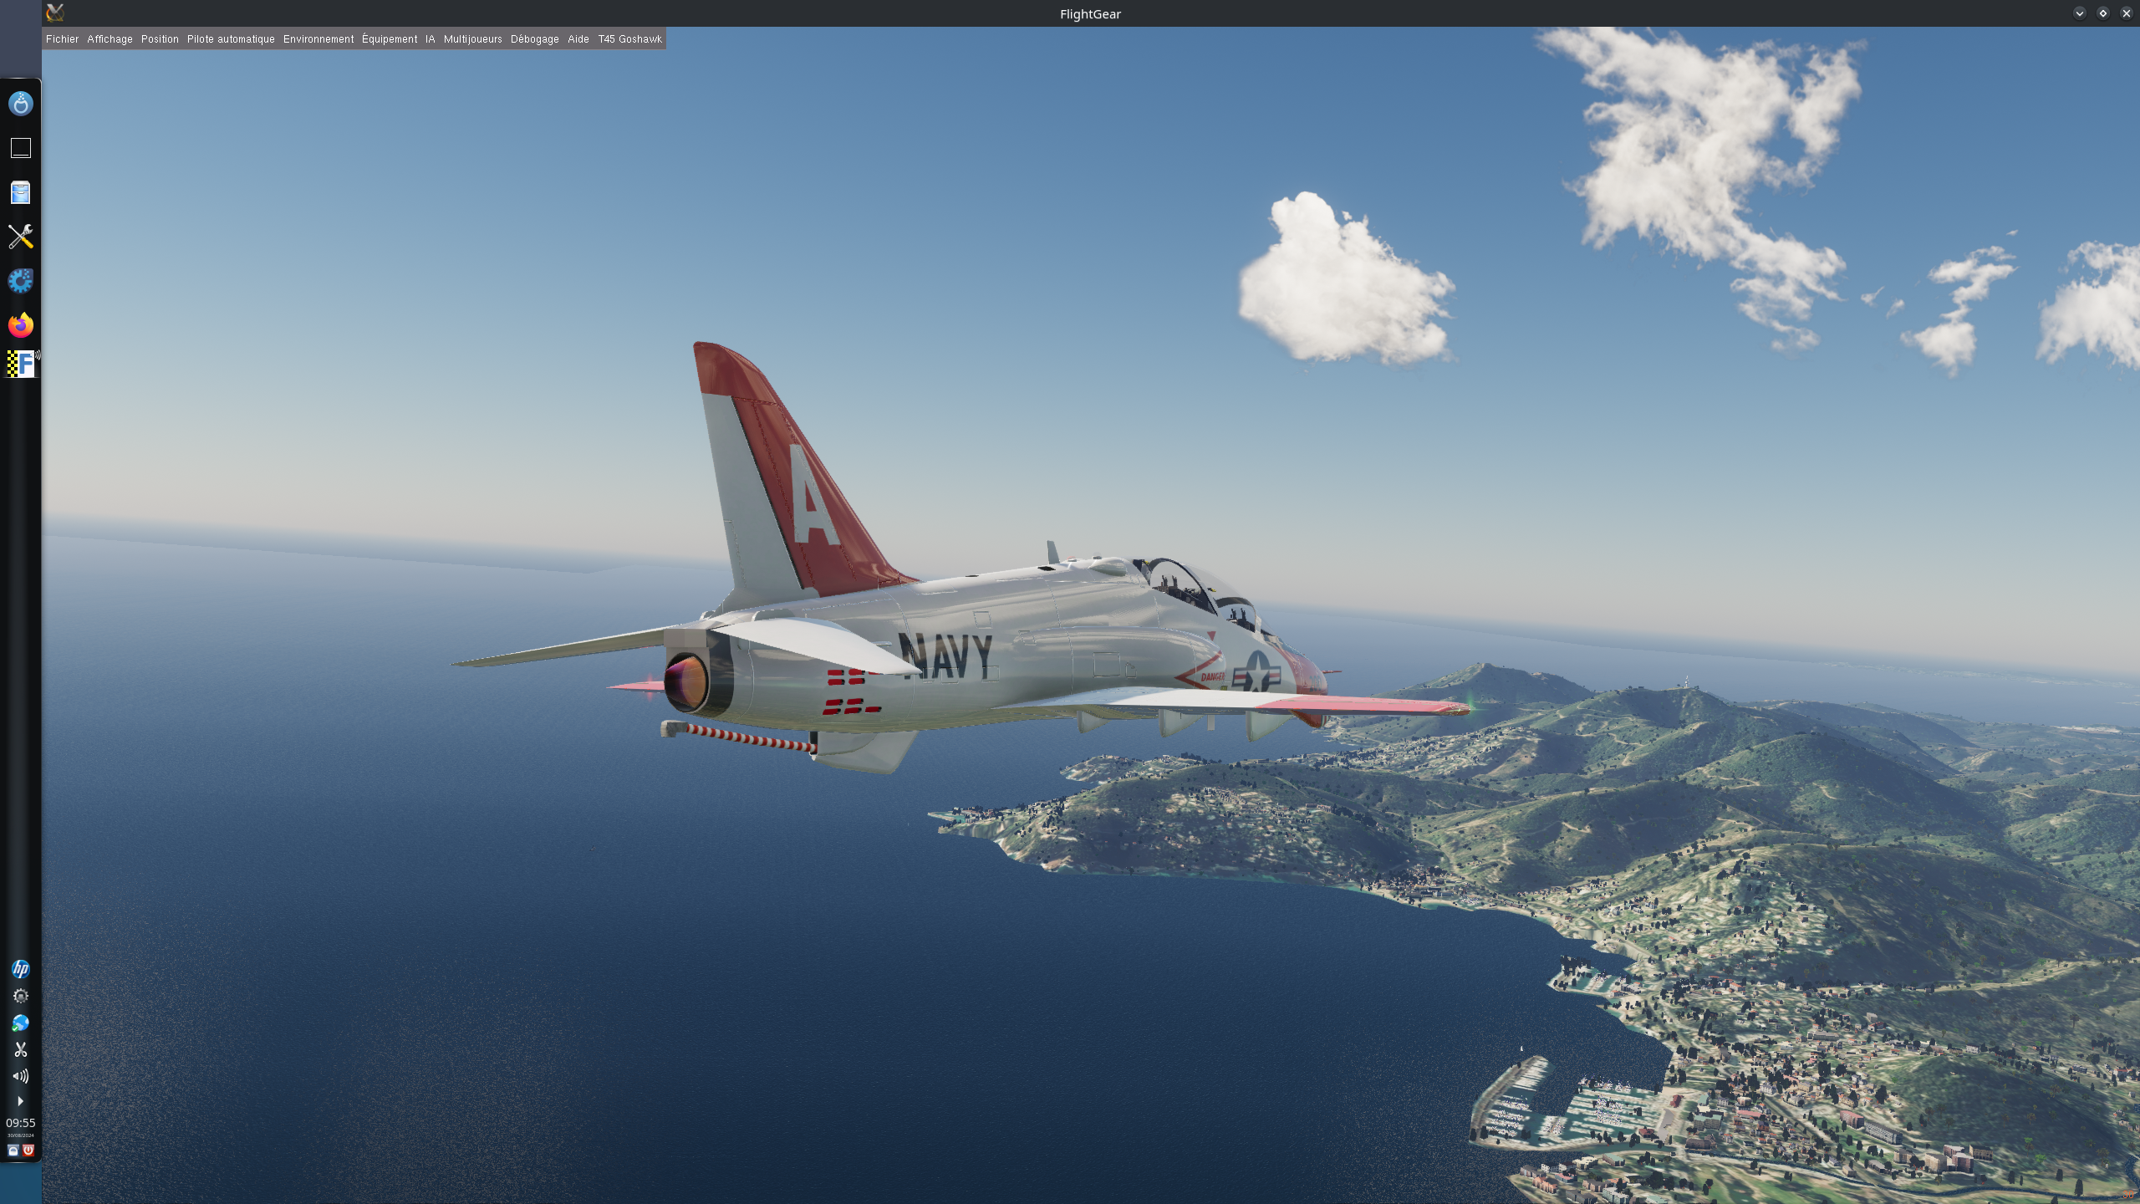Click the red power logout button

point(28,1150)
